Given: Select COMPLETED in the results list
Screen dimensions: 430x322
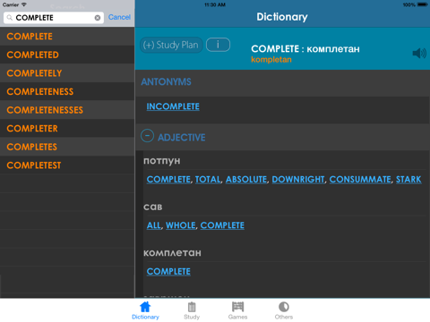Looking at the screenshot, I should [x=67, y=55].
